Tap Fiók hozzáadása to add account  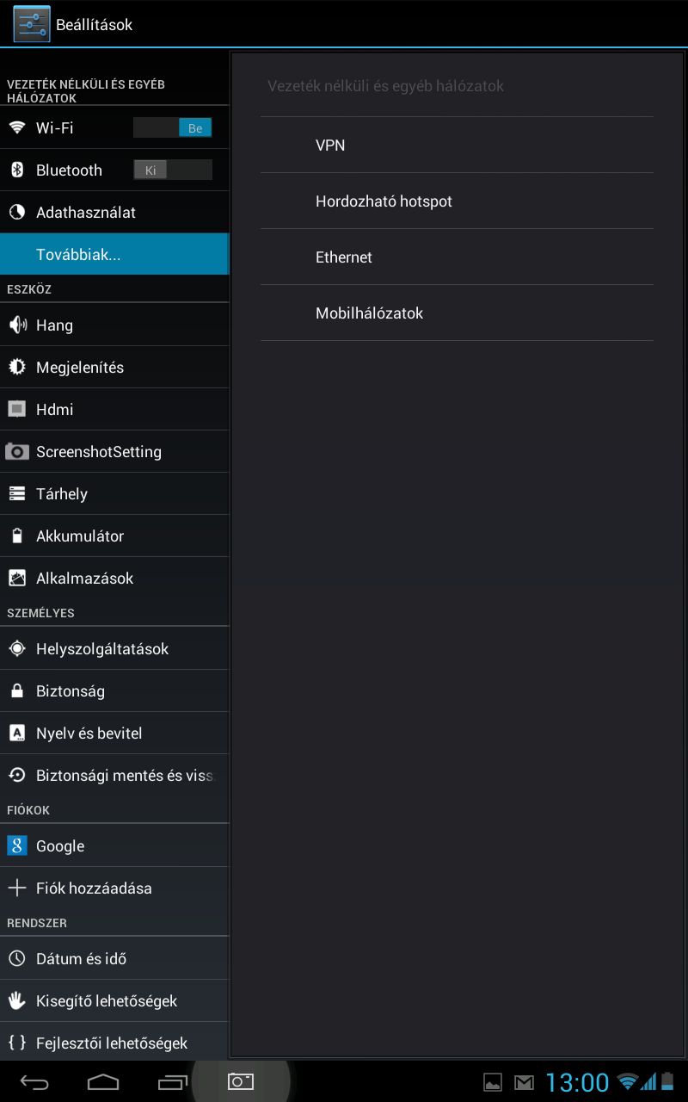coord(94,888)
